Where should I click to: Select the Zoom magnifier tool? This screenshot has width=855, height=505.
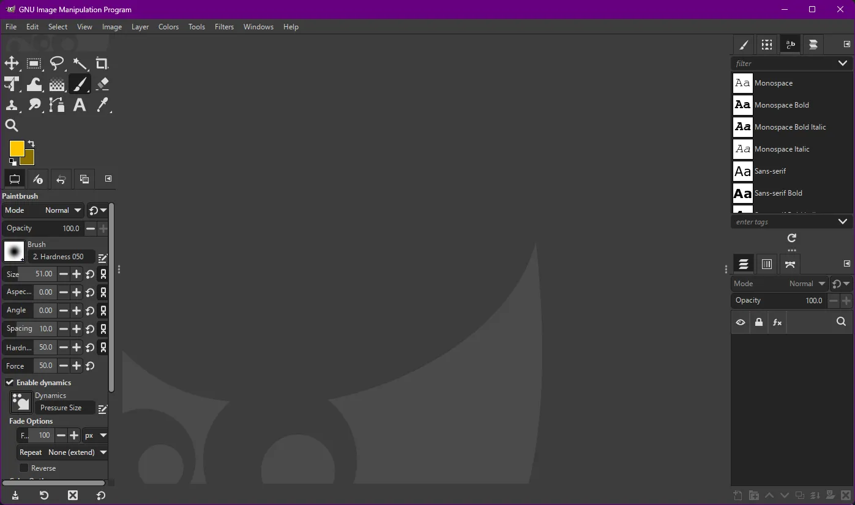pyautogui.click(x=12, y=126)
